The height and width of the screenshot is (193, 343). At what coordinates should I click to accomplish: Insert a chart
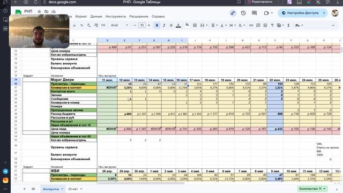tap(265, 25)
